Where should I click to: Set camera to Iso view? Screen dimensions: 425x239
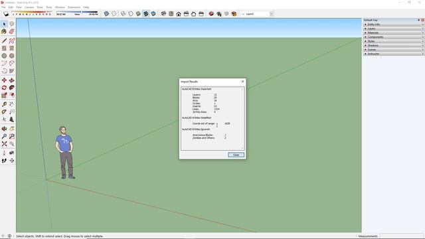163,14
